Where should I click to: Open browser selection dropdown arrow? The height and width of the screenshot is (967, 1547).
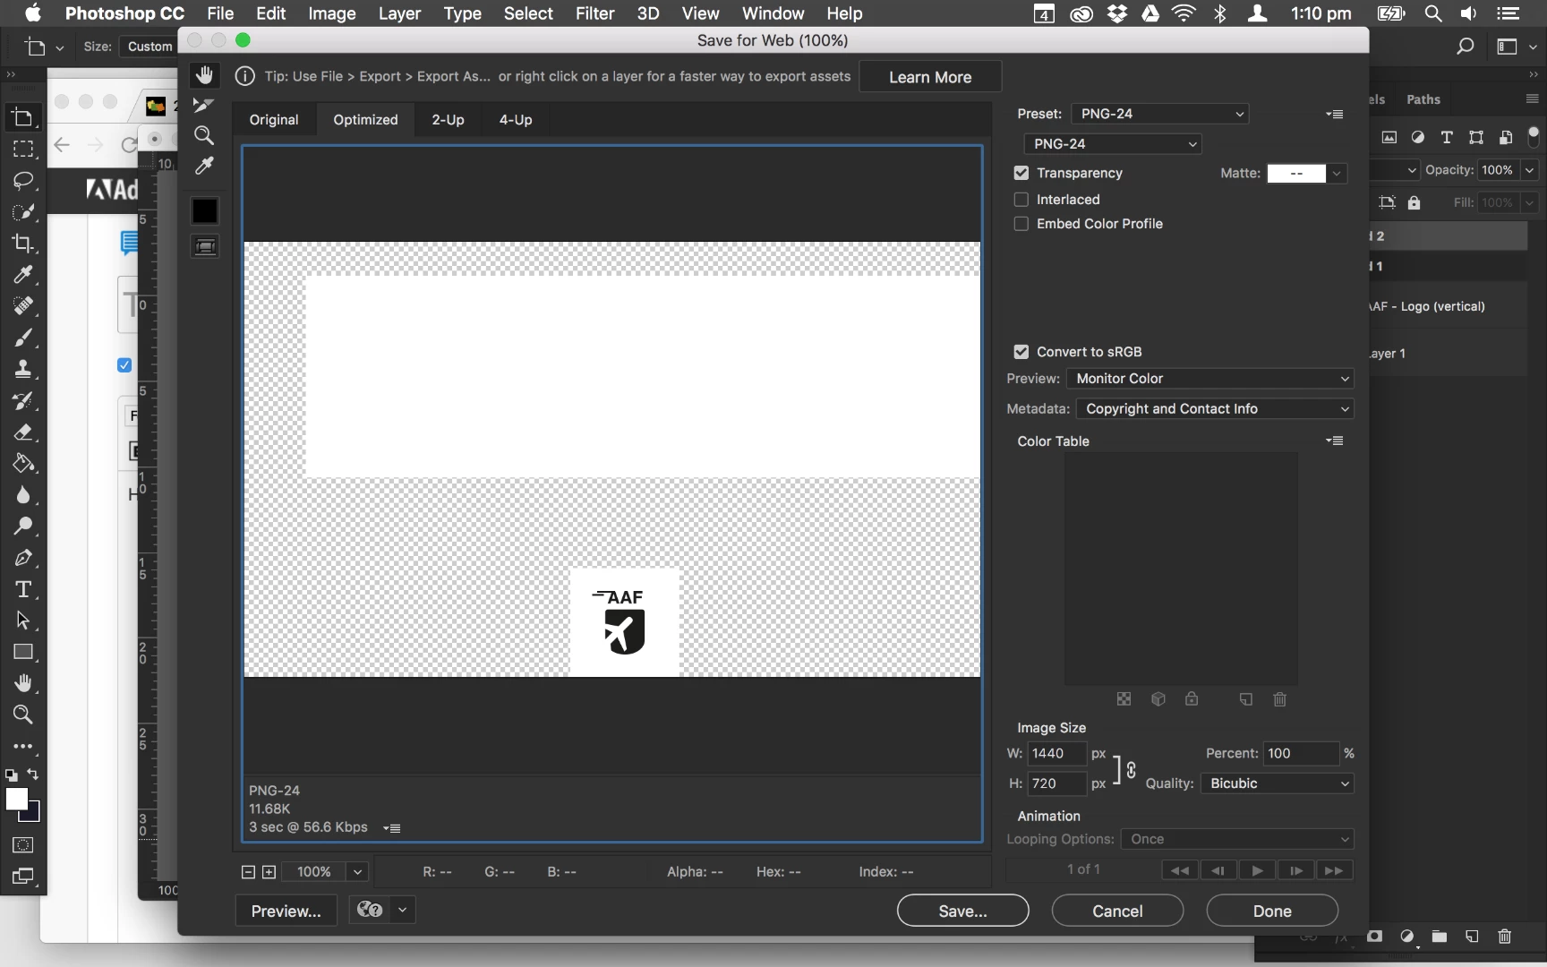tap(403, 910)
